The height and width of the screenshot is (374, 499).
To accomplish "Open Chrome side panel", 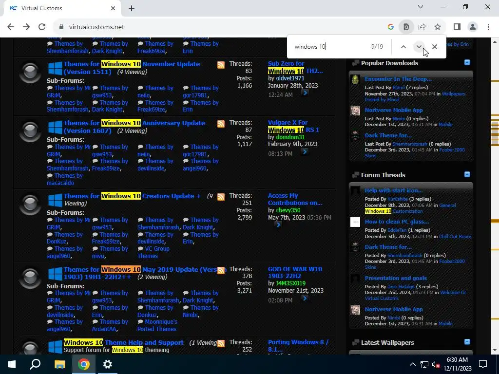I will pos(457,27).
